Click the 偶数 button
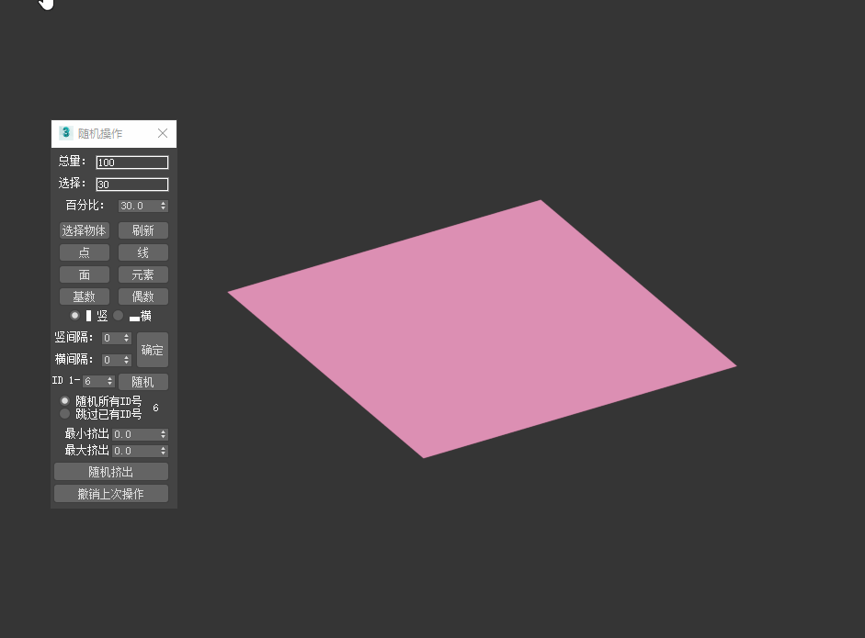 pos(142,297)
